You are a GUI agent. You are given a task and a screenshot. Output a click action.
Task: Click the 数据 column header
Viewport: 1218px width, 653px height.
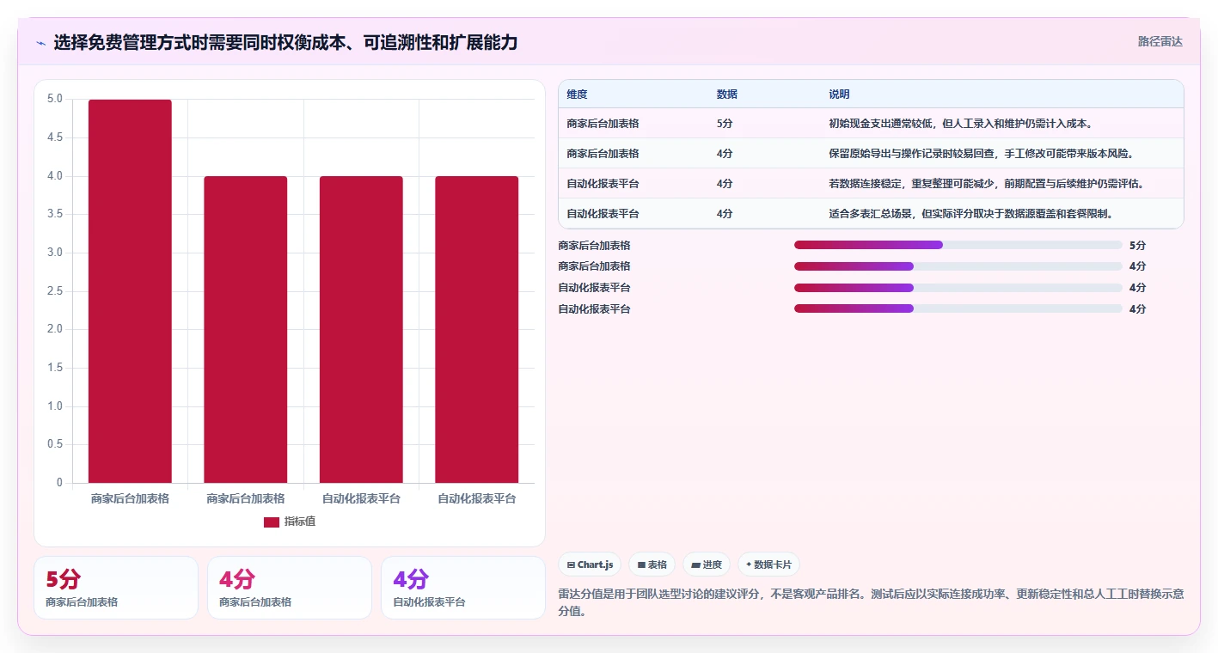coord(727,95)
